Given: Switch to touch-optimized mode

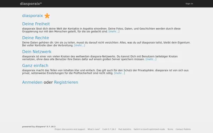Looking at the screenshot, I should [149, 129].
